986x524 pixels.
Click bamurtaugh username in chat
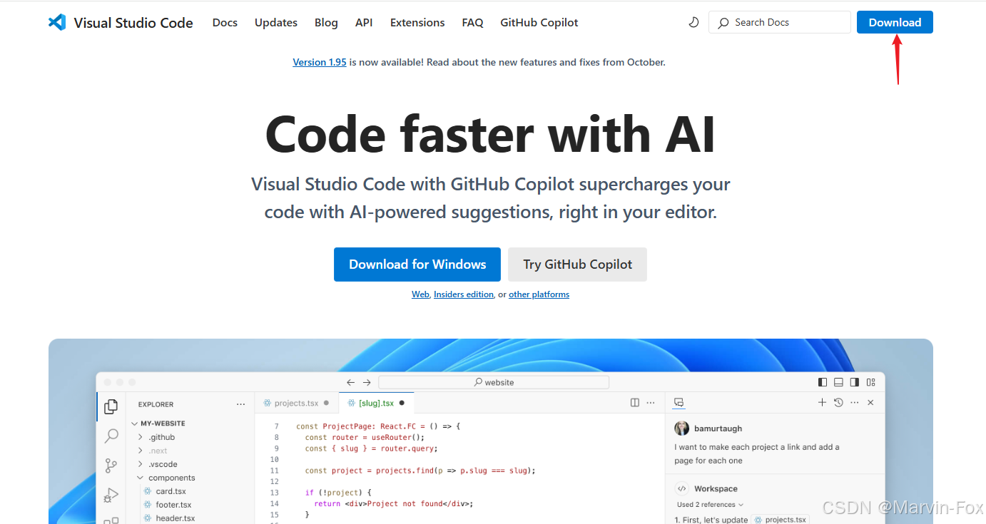pyautogui.click(x=718, y=428)
